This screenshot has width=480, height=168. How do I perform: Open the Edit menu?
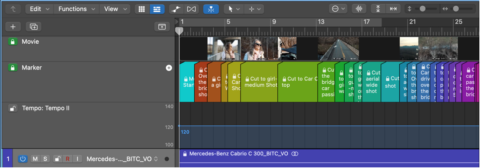pyautogui.click(x=39, y=9)
